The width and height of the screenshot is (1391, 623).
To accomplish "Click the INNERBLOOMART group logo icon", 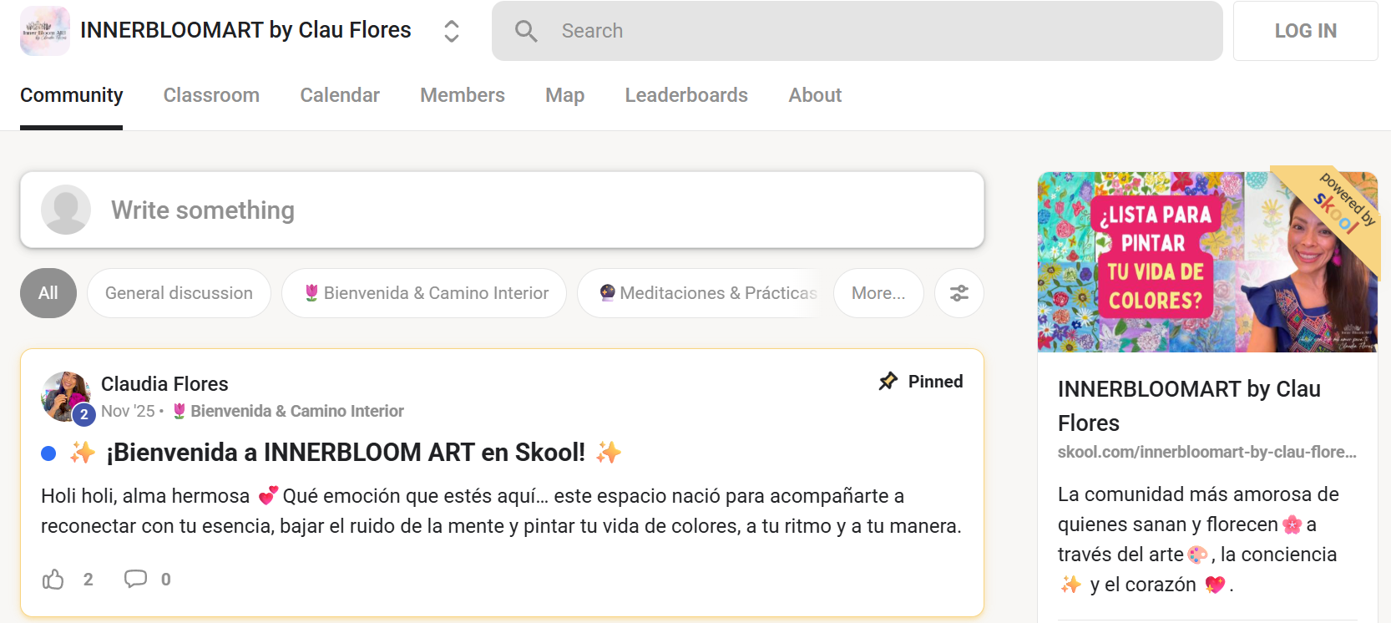I will pyautogui.click(x=45, y=31).
